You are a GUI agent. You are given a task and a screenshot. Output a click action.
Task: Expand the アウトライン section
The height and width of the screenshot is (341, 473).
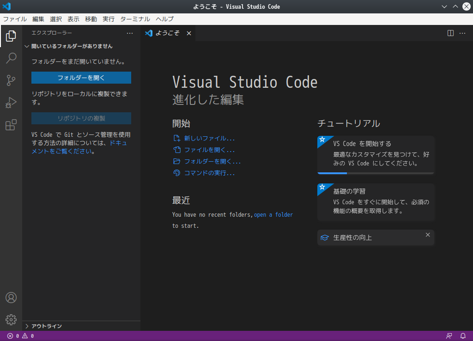pyautogui.click(x=27, y=326)
